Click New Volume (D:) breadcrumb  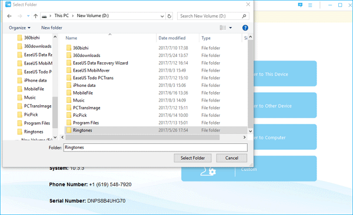[93, 16]
